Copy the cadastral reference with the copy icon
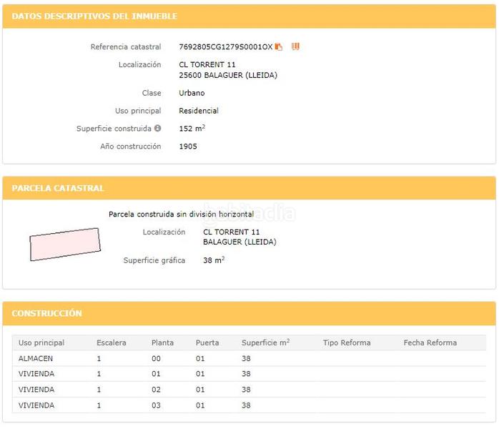Image resolution: width=499 pixels, height=429 pixels. click(279, 46)
